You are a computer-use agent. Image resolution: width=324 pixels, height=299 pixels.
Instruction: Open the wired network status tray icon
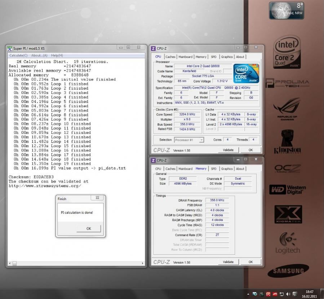pyautogui.click(x=281, y=294)
